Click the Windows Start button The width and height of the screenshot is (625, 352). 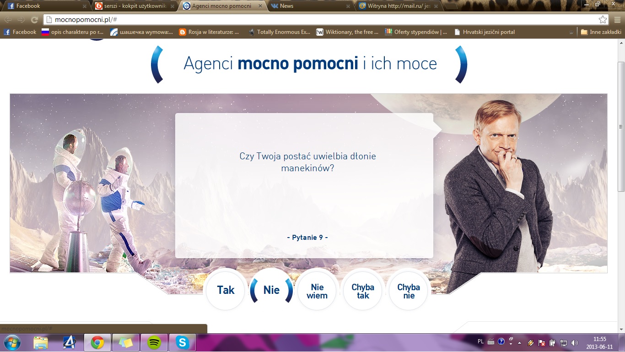[x=12, y=342]
